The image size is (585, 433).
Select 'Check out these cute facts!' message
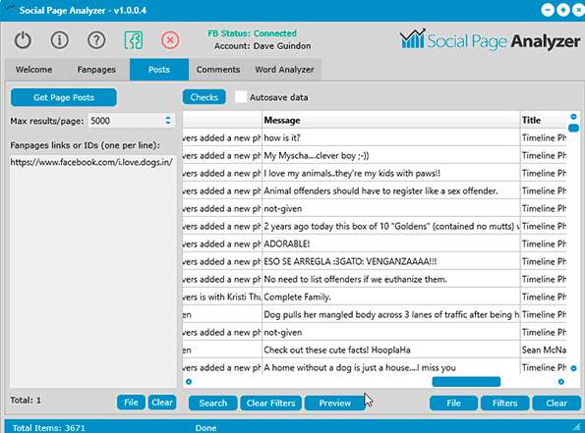391,351
